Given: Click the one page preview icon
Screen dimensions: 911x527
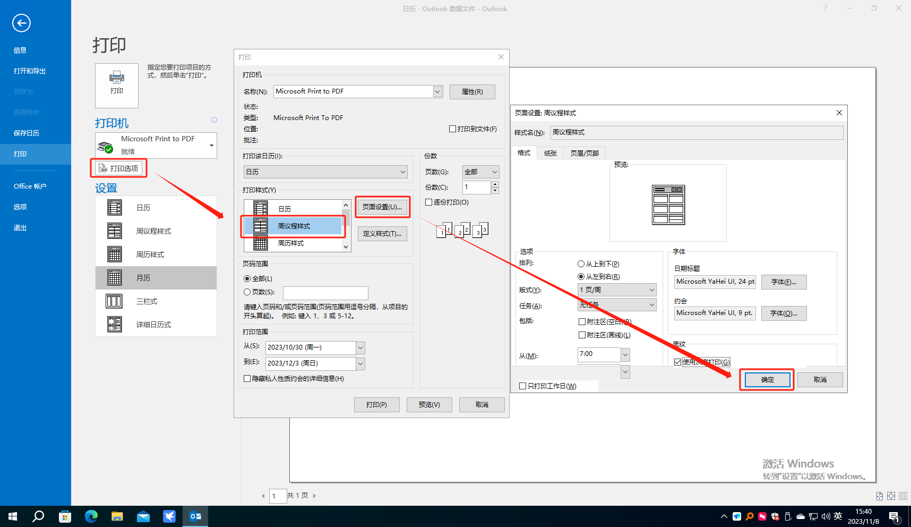Looking at the screenshot, I should click(891, 496).
